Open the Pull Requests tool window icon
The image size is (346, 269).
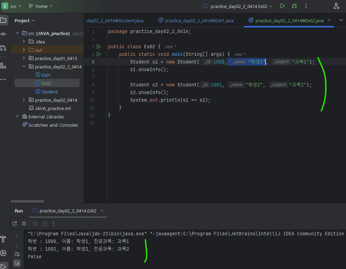click(x=3, y=48)
